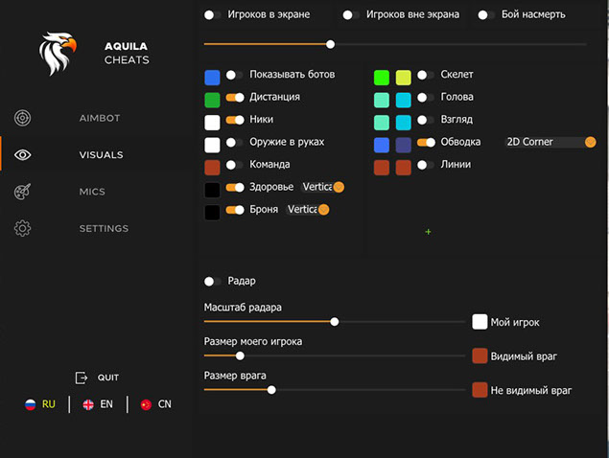
Task: Open the SETTINGS tab
Action: 104,229
